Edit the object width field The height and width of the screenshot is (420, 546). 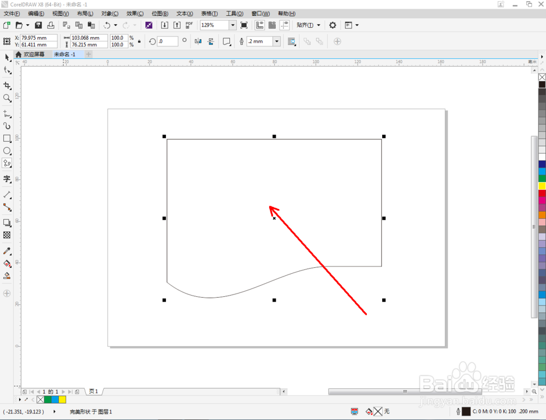tap(89, 38)
